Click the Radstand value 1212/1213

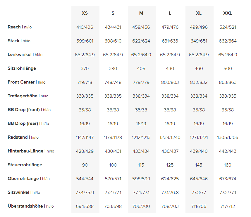[141, 138]
